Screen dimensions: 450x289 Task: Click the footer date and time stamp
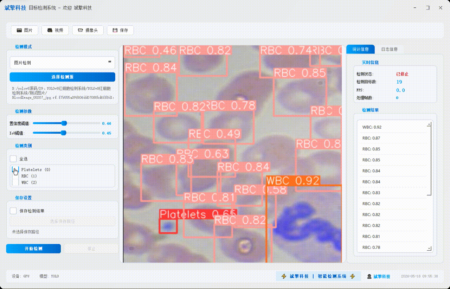(x=419, y=276)
